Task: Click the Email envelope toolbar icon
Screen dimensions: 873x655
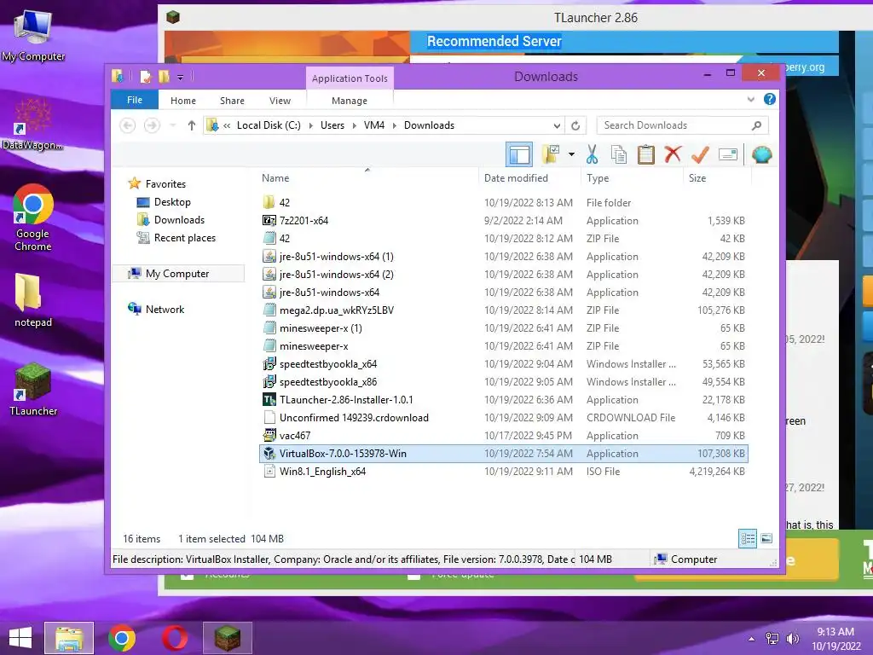Action: pos(728,154)
